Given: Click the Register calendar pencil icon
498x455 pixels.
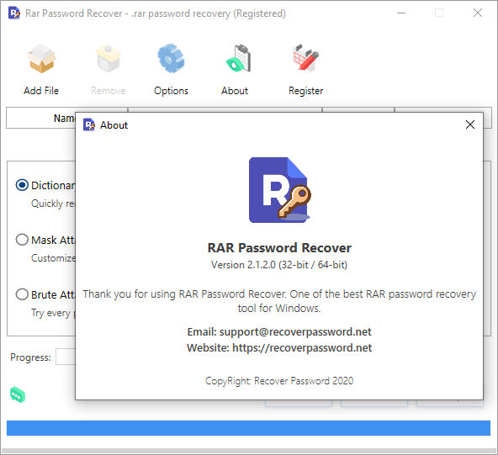Looking at the screenshot, I should pyautogui.click(x=306, y=58).
